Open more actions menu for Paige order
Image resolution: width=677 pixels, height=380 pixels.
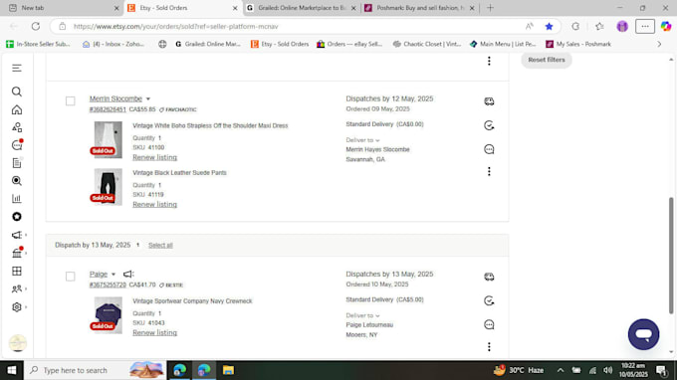tap(489, 347)
